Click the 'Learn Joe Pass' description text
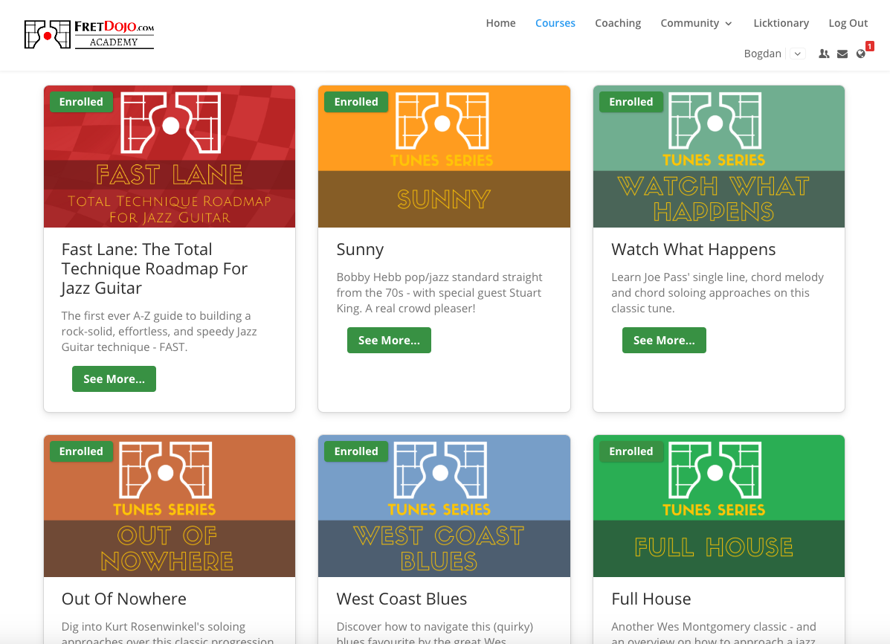 (718, 293)
